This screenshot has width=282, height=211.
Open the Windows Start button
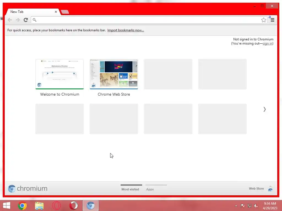[x=7, y=206]
